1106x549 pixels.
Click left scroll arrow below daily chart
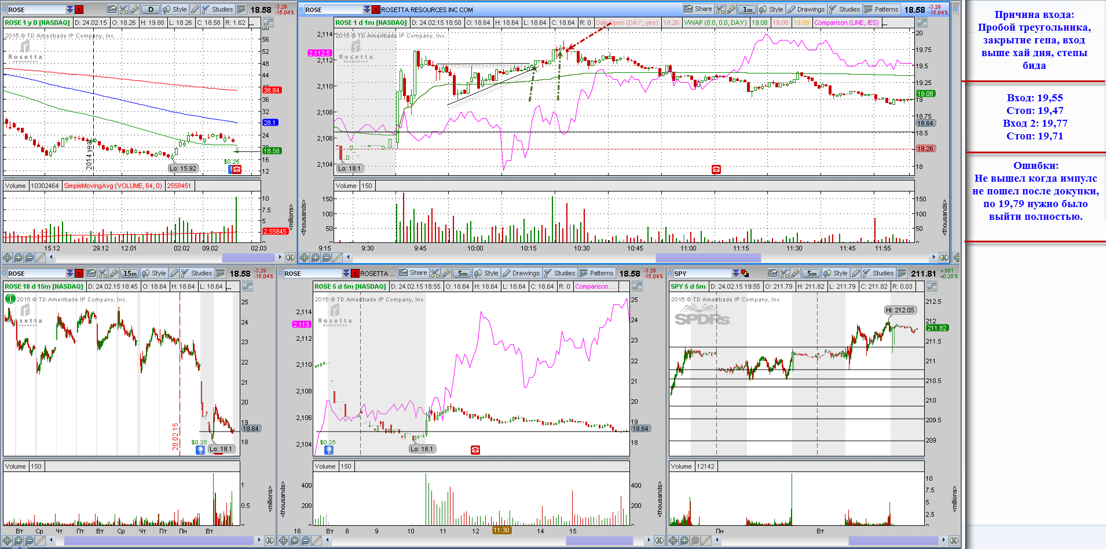[x=51, y=257]
